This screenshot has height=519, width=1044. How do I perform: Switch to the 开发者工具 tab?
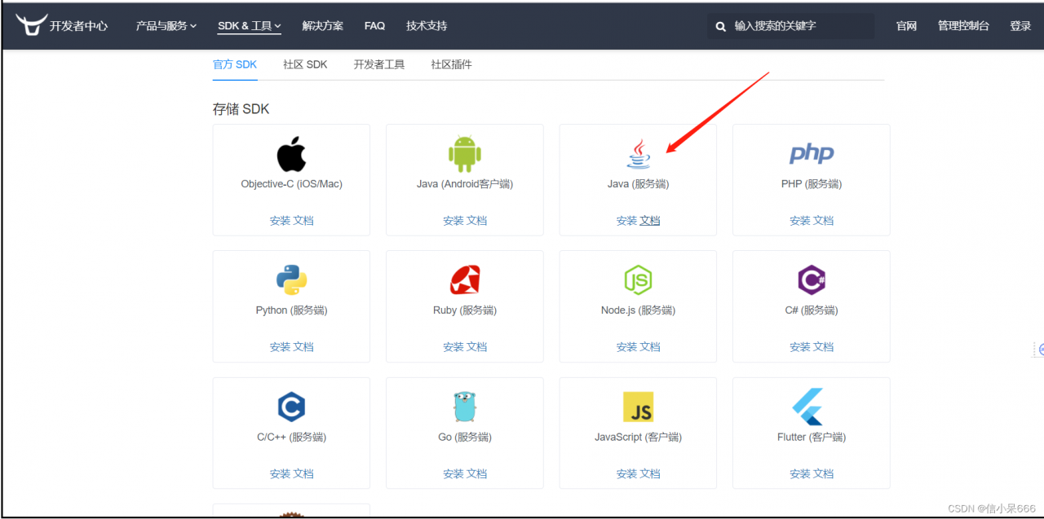click(x=379, y=64)
